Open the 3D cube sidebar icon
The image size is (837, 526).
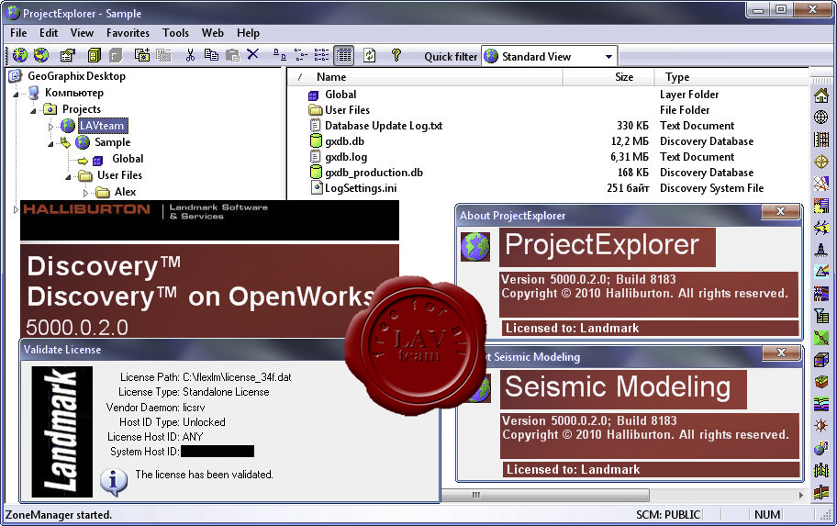(x=821, y=360)
